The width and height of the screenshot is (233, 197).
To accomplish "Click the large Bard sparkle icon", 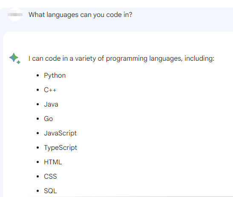I will pyautogui.click(x=14, y=57).
